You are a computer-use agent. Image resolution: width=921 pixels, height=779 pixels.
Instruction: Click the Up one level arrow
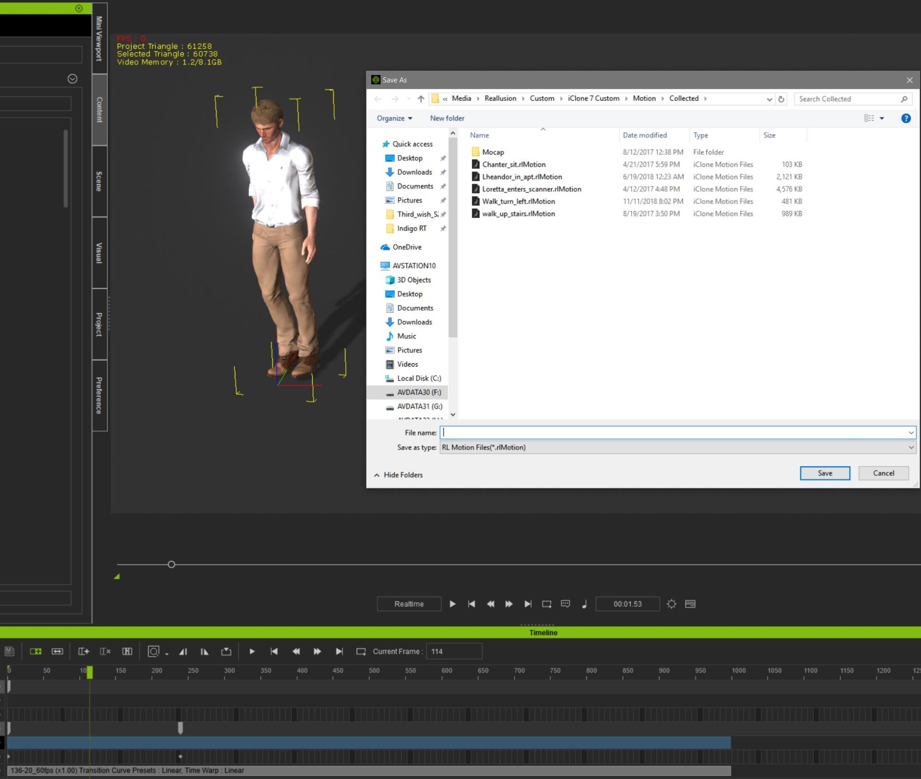click(421, 99)
